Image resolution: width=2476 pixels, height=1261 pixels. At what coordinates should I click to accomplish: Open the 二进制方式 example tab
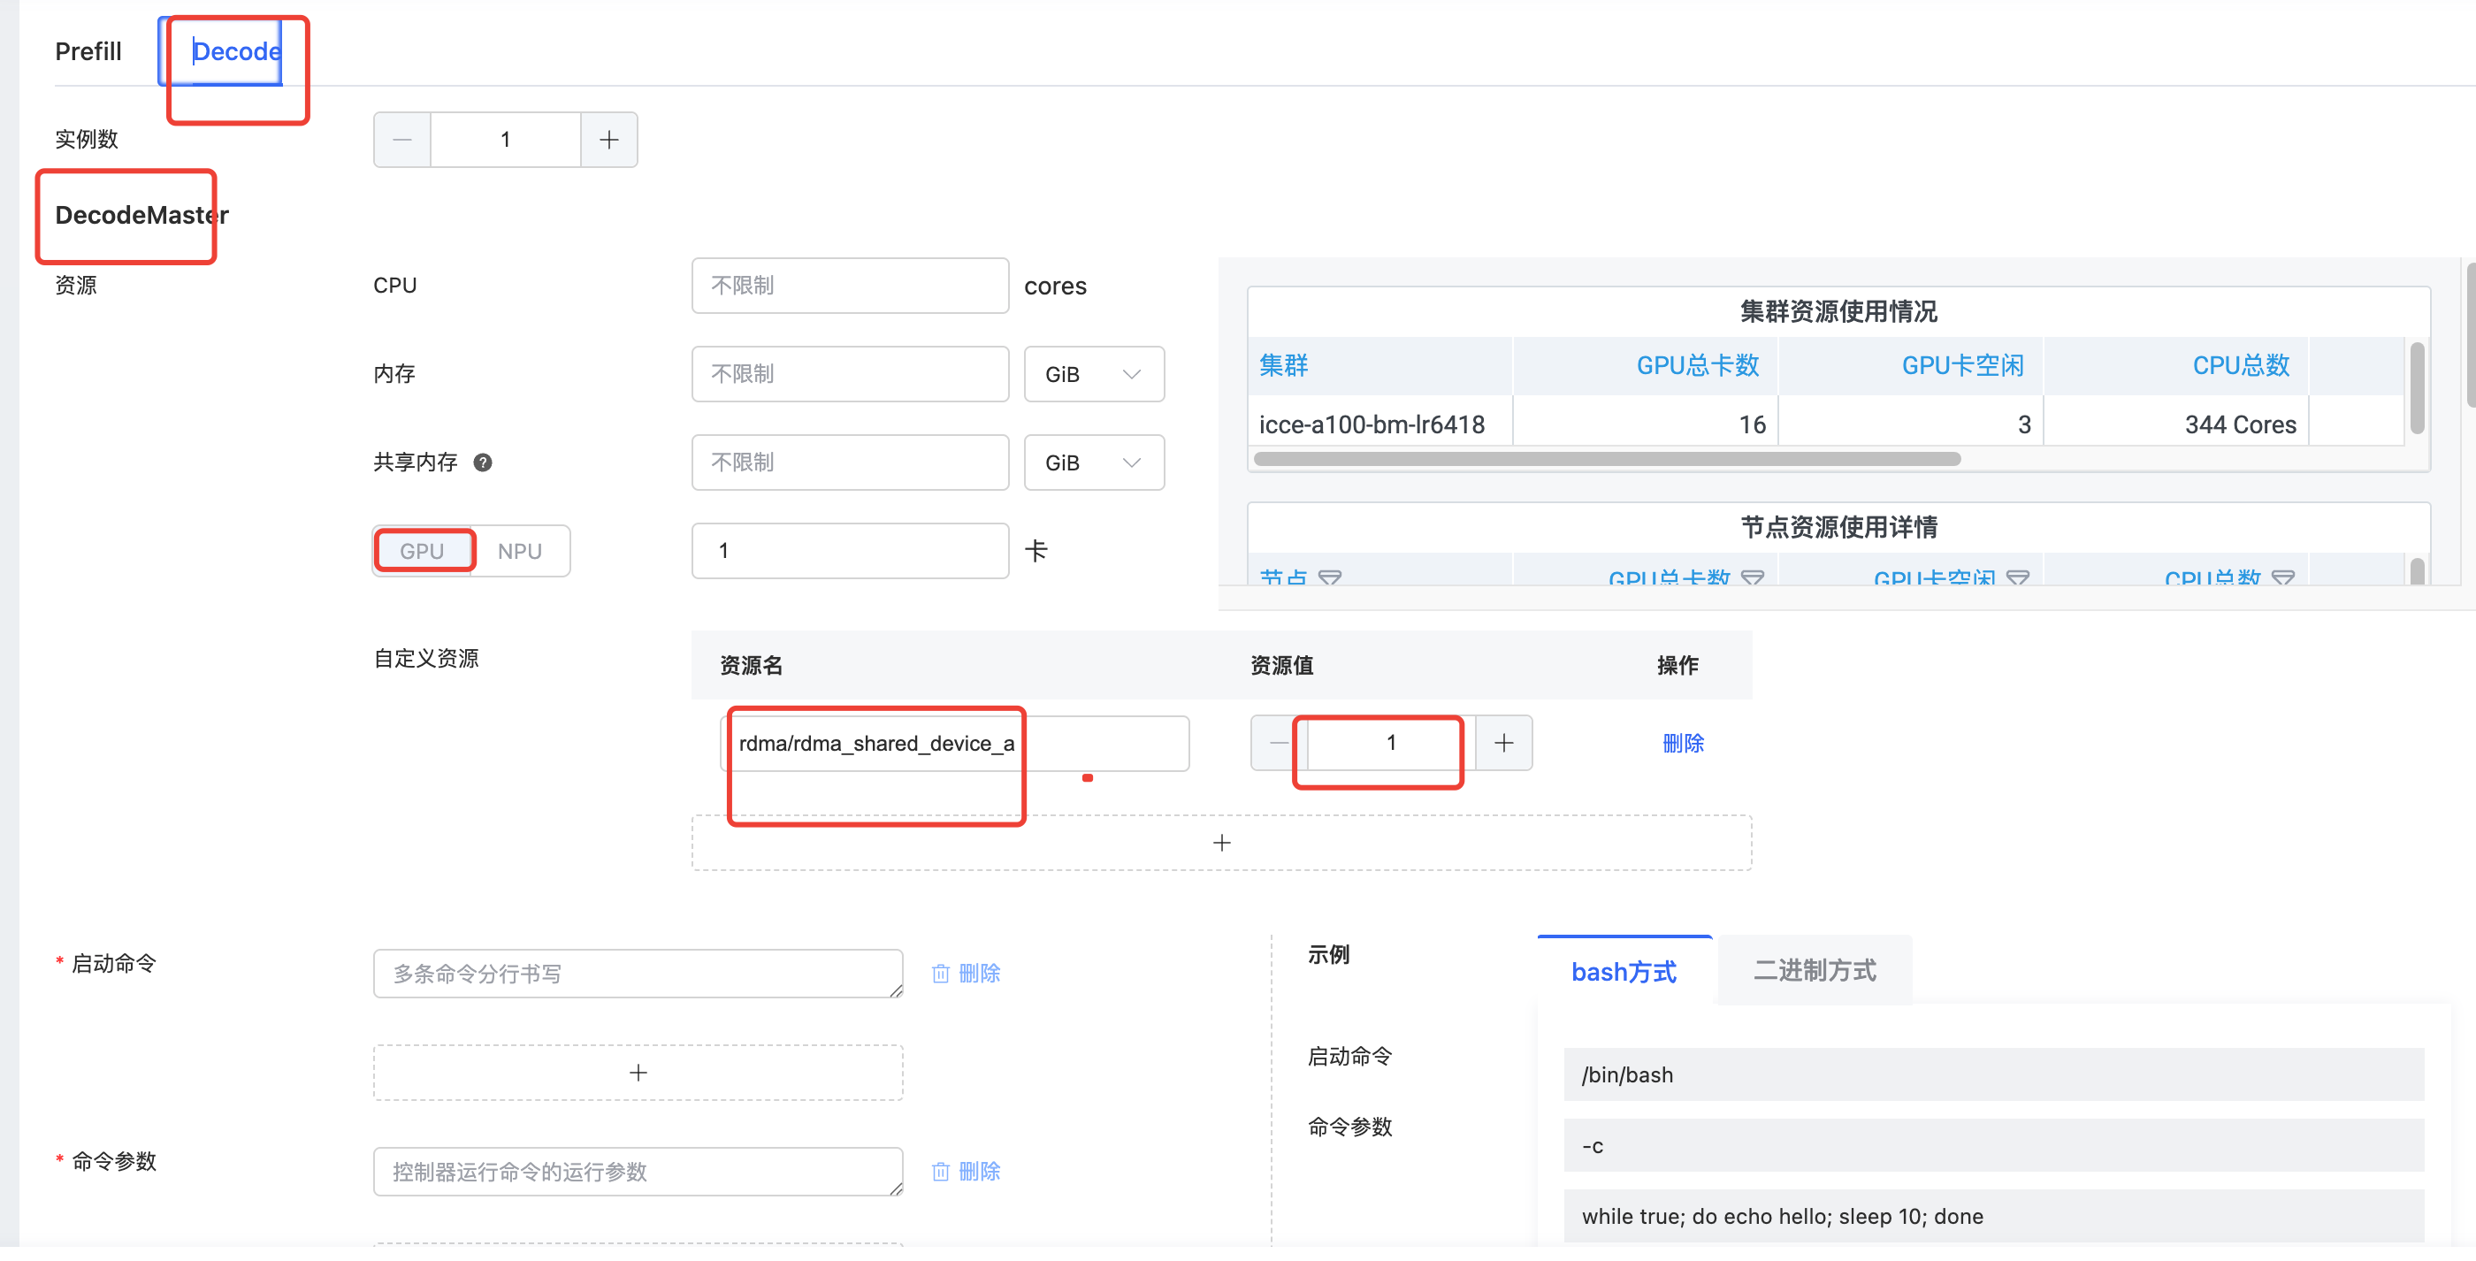[1814, 971]
